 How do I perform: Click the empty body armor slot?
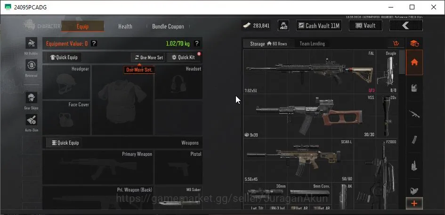[122, 100]
